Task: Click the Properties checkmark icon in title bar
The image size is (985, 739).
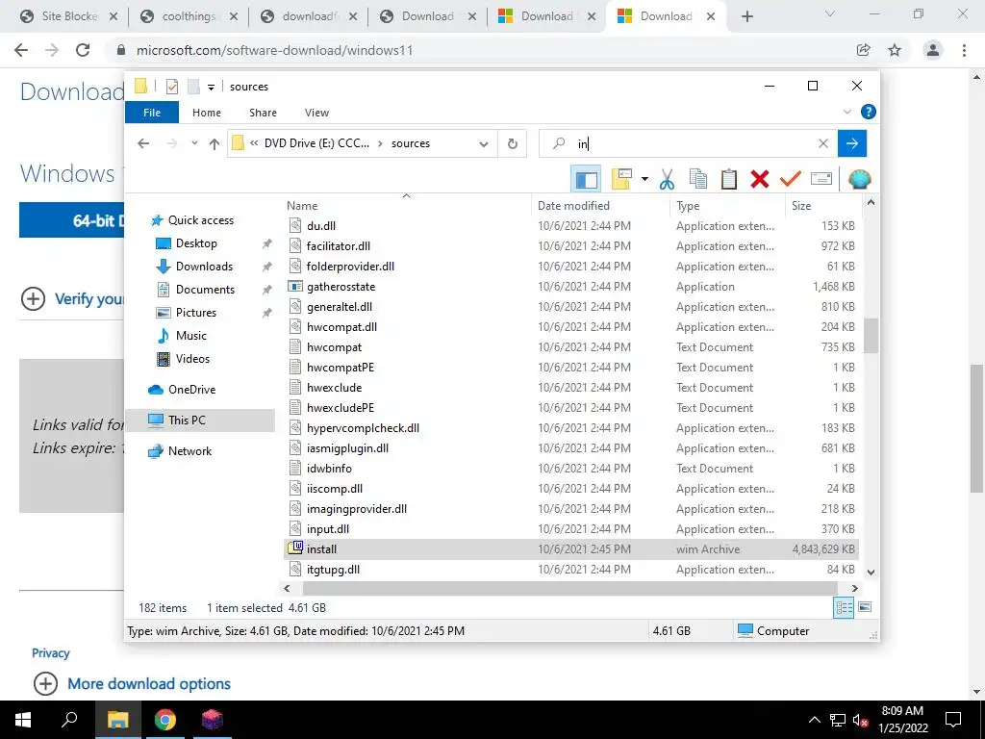Action: click(x=171, y=87)
